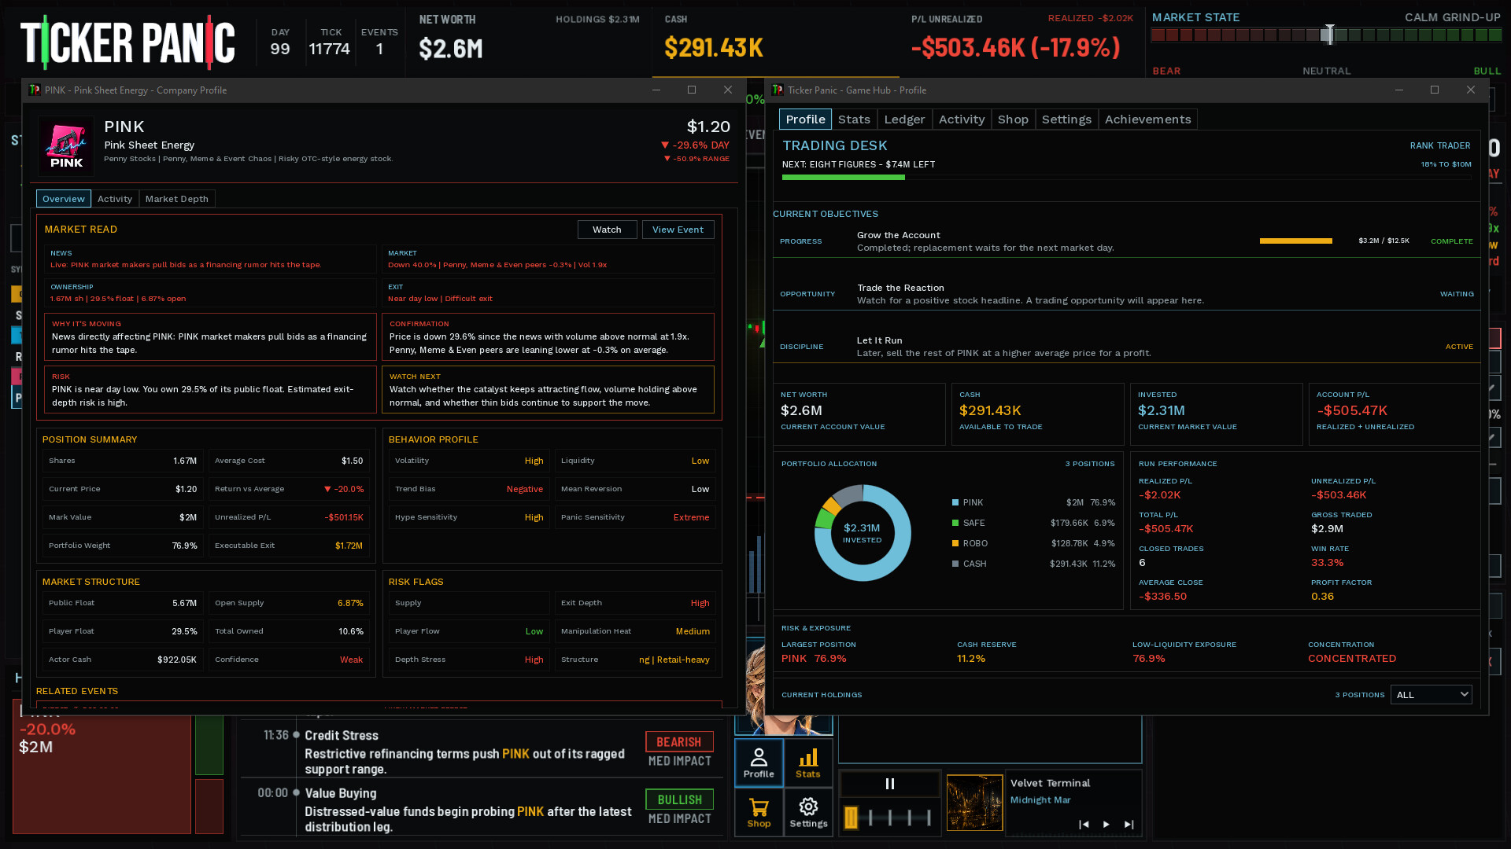
Task: Open the Settings tab in Game Hub
Action: click(1066, 119)
